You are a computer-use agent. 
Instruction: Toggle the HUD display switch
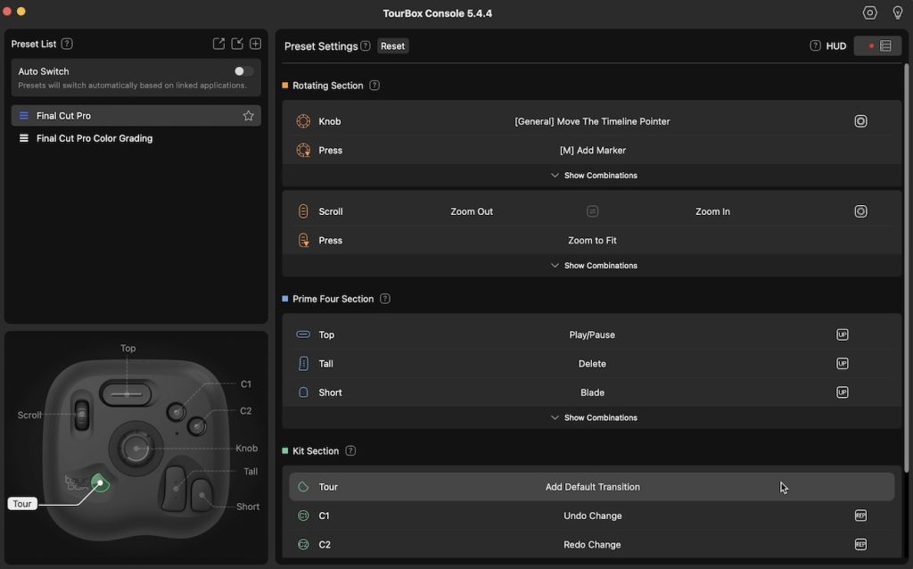click(x=877, y=45)
